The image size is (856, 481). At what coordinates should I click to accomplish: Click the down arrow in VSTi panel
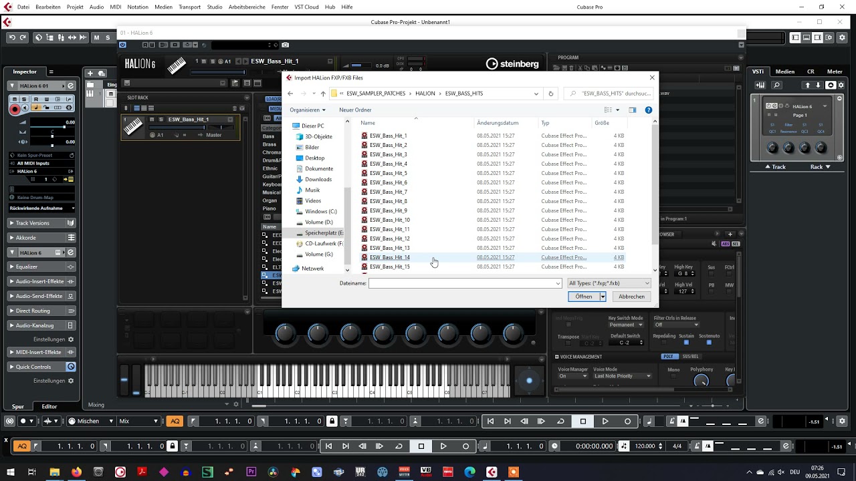click(x=819, y=85)
